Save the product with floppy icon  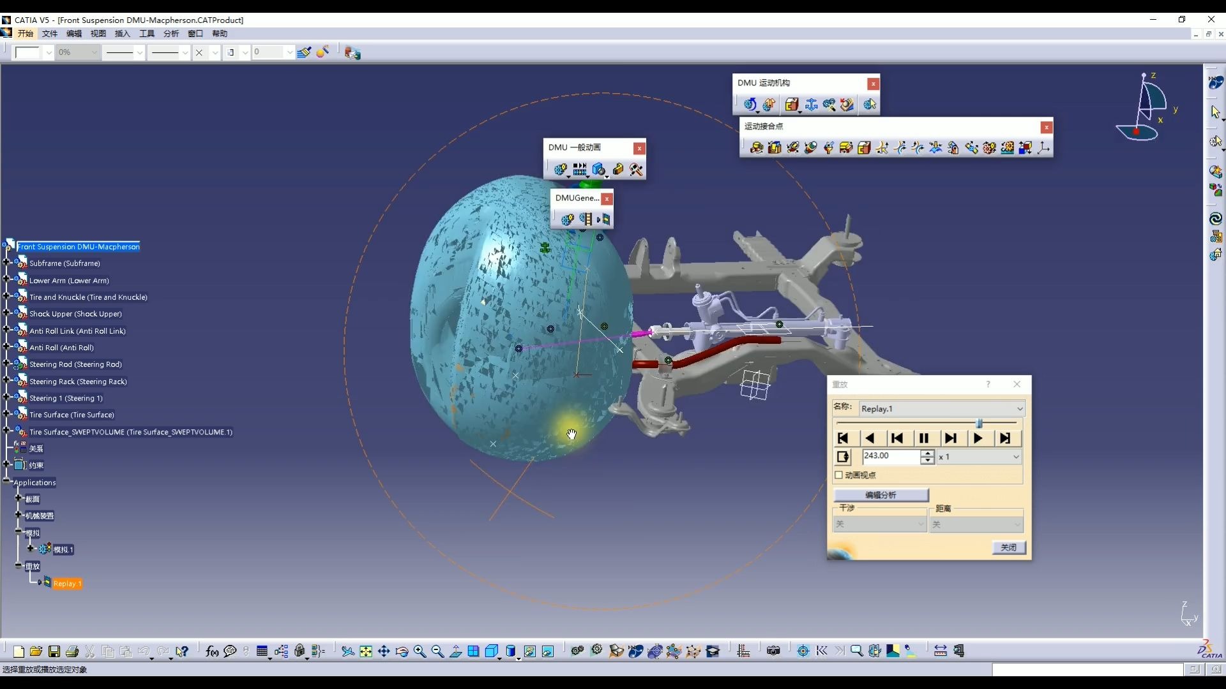point(54,651)
